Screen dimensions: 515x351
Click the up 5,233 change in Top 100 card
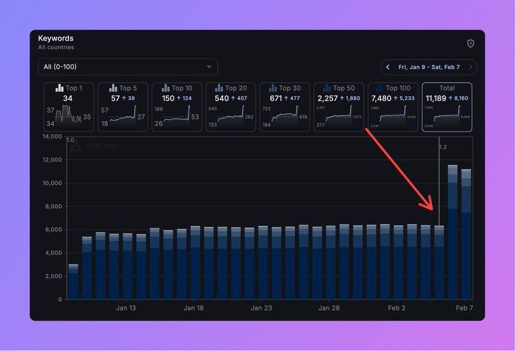point(404,98)
